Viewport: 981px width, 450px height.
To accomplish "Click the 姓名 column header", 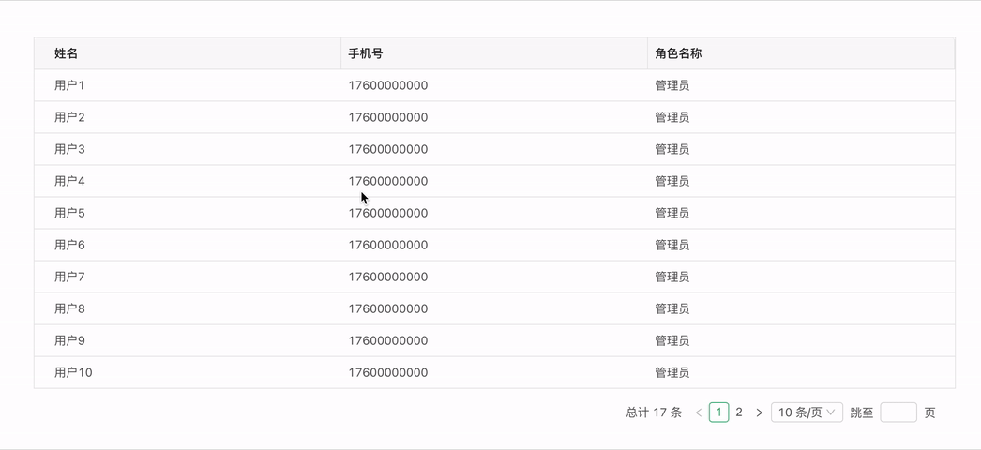I will pos(67,54).
